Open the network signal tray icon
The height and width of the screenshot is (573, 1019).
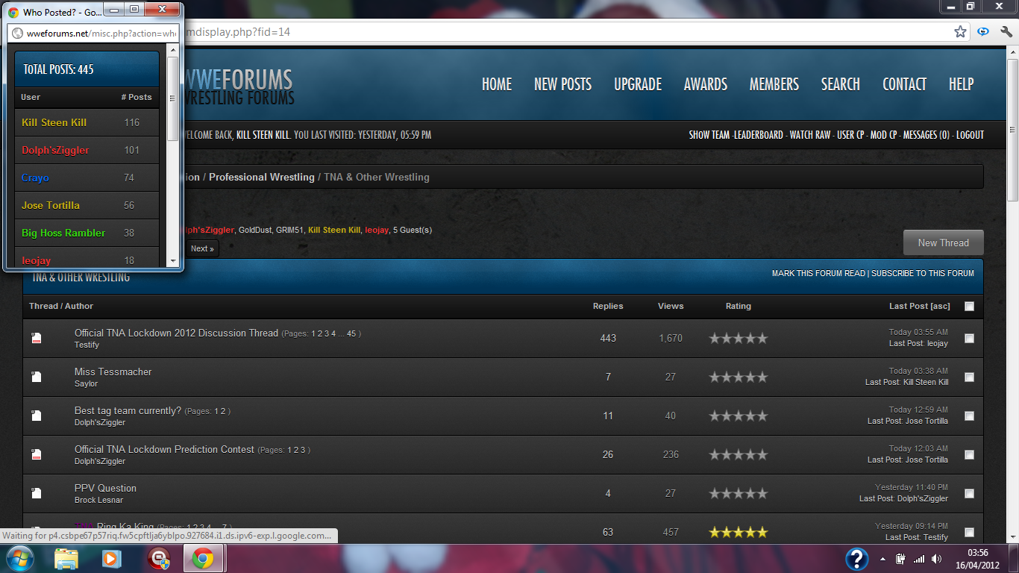tap(919, 559)
